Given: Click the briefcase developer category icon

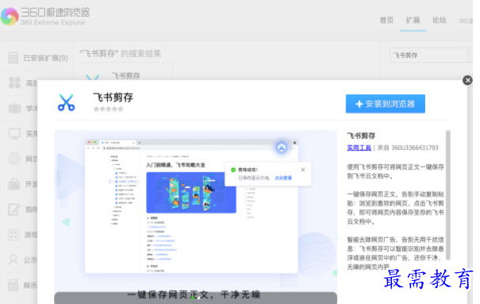Looking at the screenshot, I should 13,183.
